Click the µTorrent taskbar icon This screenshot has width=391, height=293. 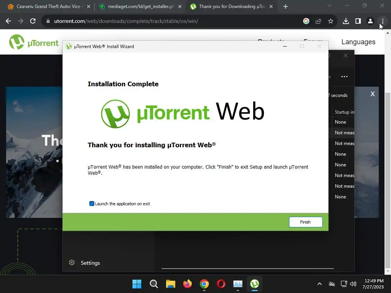[255, 284]
